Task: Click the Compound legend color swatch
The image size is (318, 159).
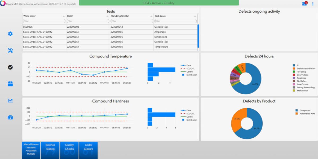Action: (x=297, y=110)
